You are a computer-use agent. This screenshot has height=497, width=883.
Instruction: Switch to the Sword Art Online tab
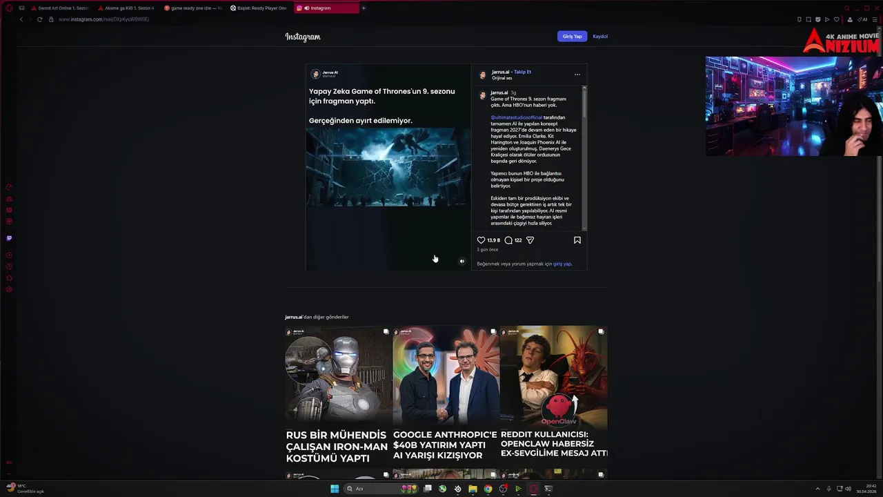point(59,8)
